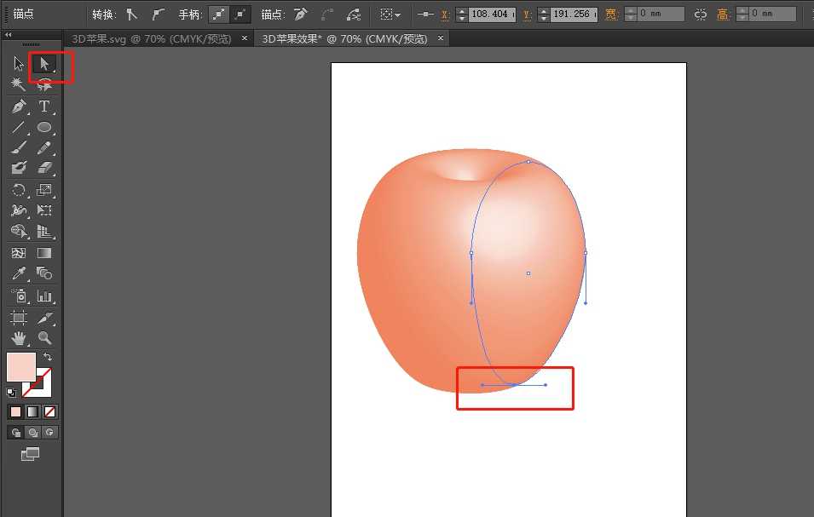Select the Eraser tool
The width and height of the screenshot is (814, 517).
44,166
